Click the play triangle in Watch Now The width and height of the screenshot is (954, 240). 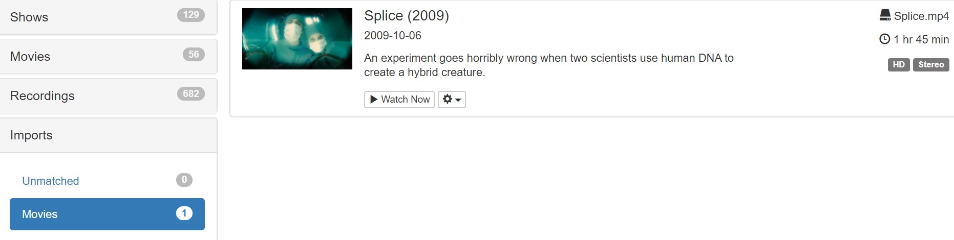pyautogui.click(x=374, y=99)
